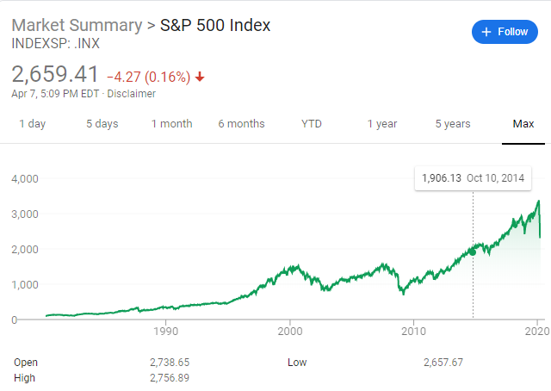This screenshot has width=551, height=391.
Task: Switch to the 5 years tab
Action: 452,124
